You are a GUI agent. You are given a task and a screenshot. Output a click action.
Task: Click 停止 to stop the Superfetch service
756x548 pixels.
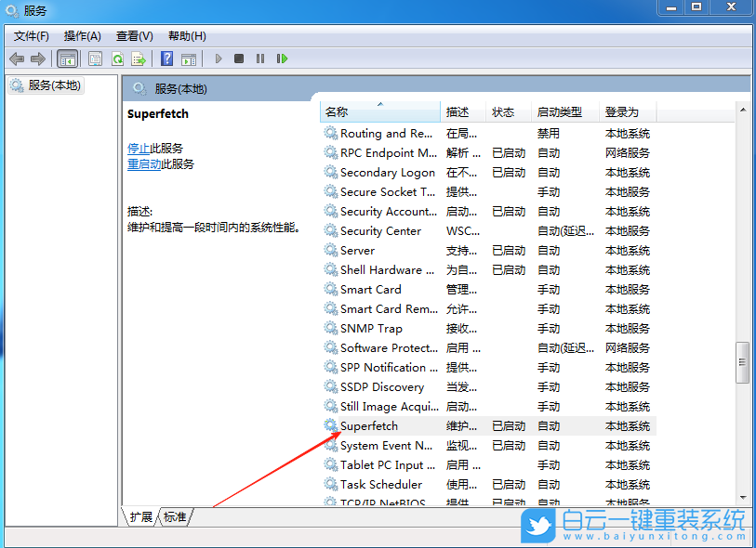click(141, 148)
